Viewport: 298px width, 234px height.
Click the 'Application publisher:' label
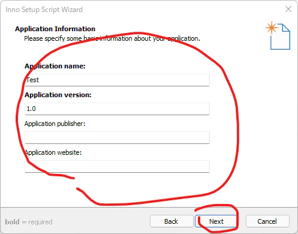pyautogui.click(x=55, y=124)
